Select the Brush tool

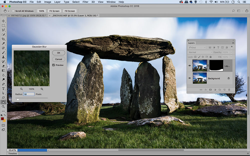[3, 52]
